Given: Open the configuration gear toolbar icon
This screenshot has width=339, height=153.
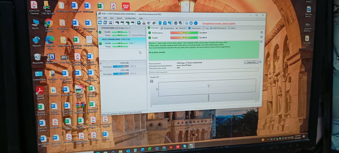Looking at the screenshot, I should (x=176, y=23).
